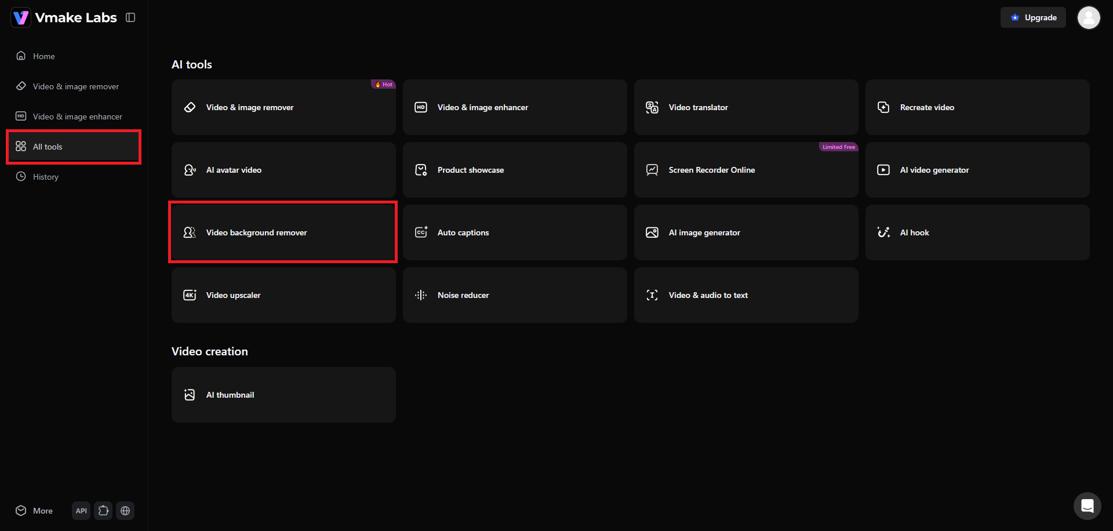Click the AI hook card icon
The image size is (1113, 531).
click(883, 232)
